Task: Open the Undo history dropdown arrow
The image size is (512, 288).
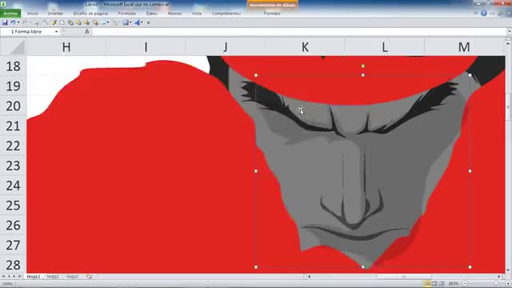Action: 18,22
